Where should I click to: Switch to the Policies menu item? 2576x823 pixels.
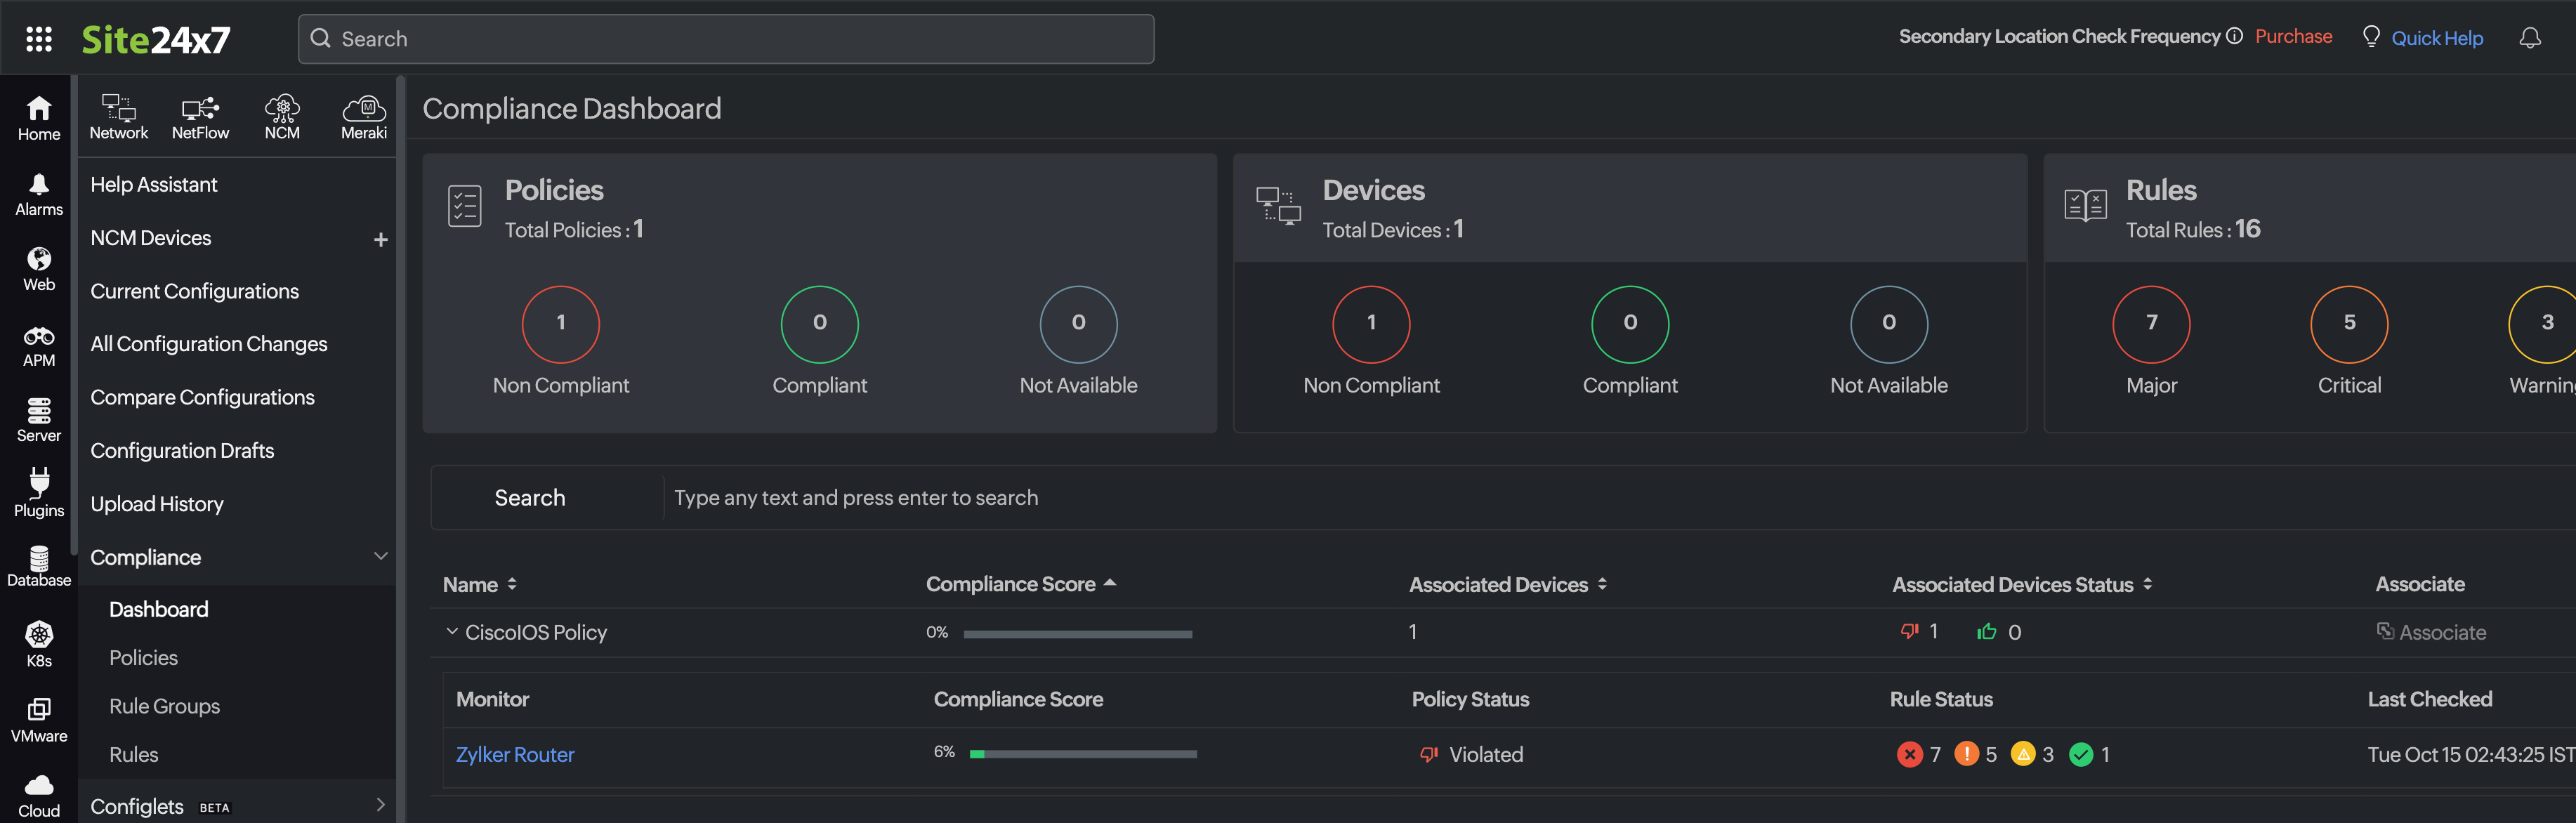coord(143,657)
